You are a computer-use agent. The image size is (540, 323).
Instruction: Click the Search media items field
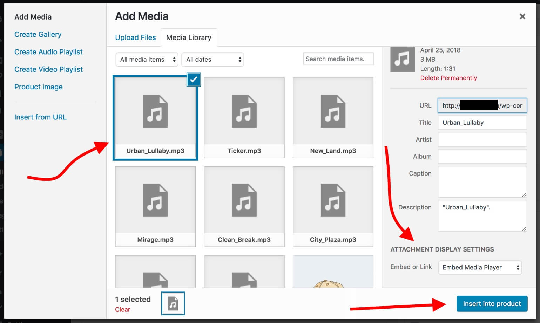338,59
